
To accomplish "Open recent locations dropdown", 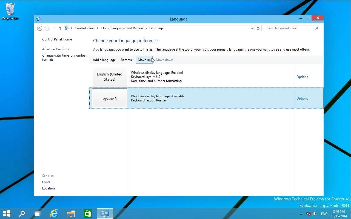I will point(54,28).
